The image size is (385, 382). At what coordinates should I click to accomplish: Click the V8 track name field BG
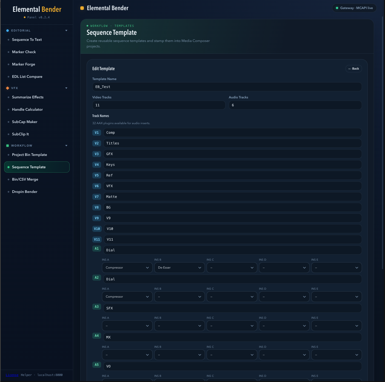[x=232, y=207]
